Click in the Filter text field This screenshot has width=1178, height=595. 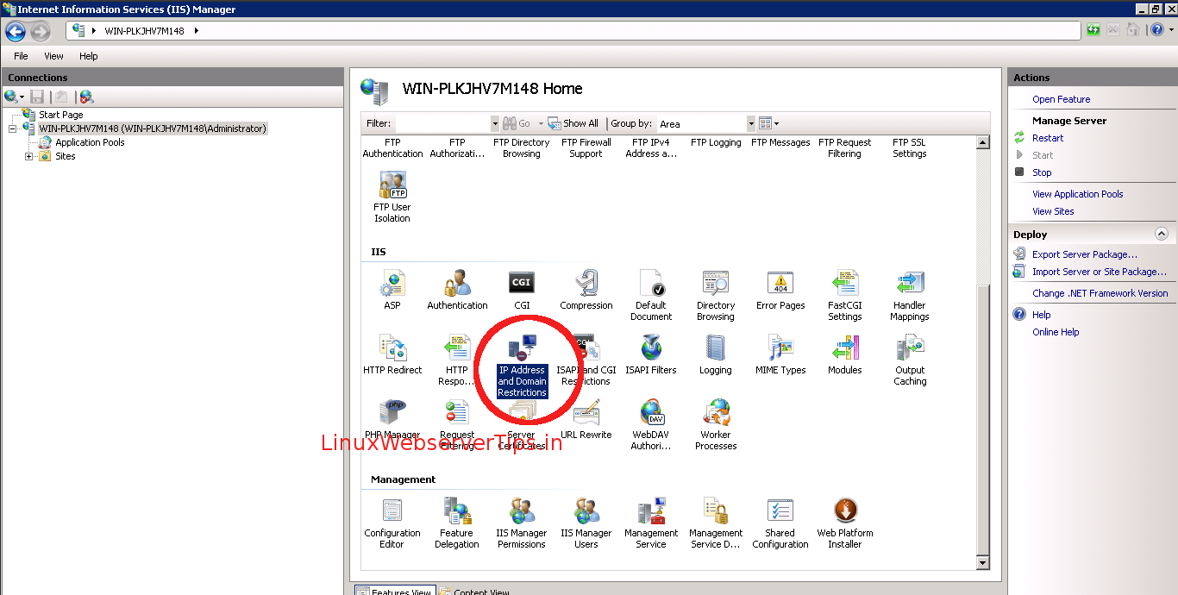(442, 123)
